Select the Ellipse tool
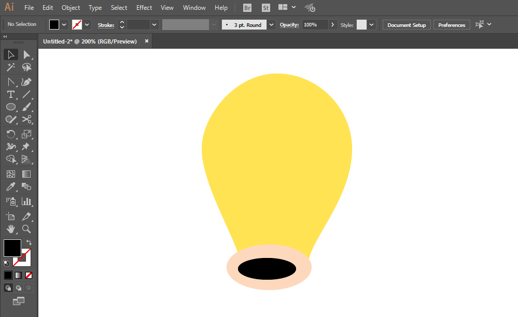518x317 pixels. pos(10,107)
